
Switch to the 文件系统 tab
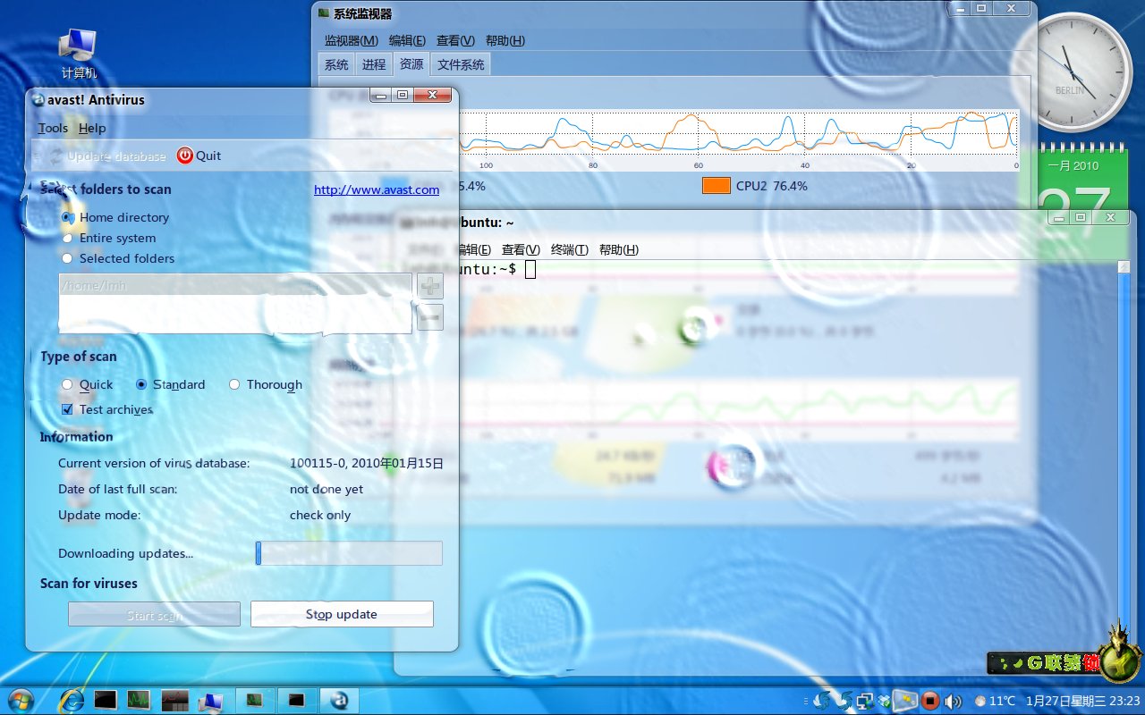[x=461, y=64]
